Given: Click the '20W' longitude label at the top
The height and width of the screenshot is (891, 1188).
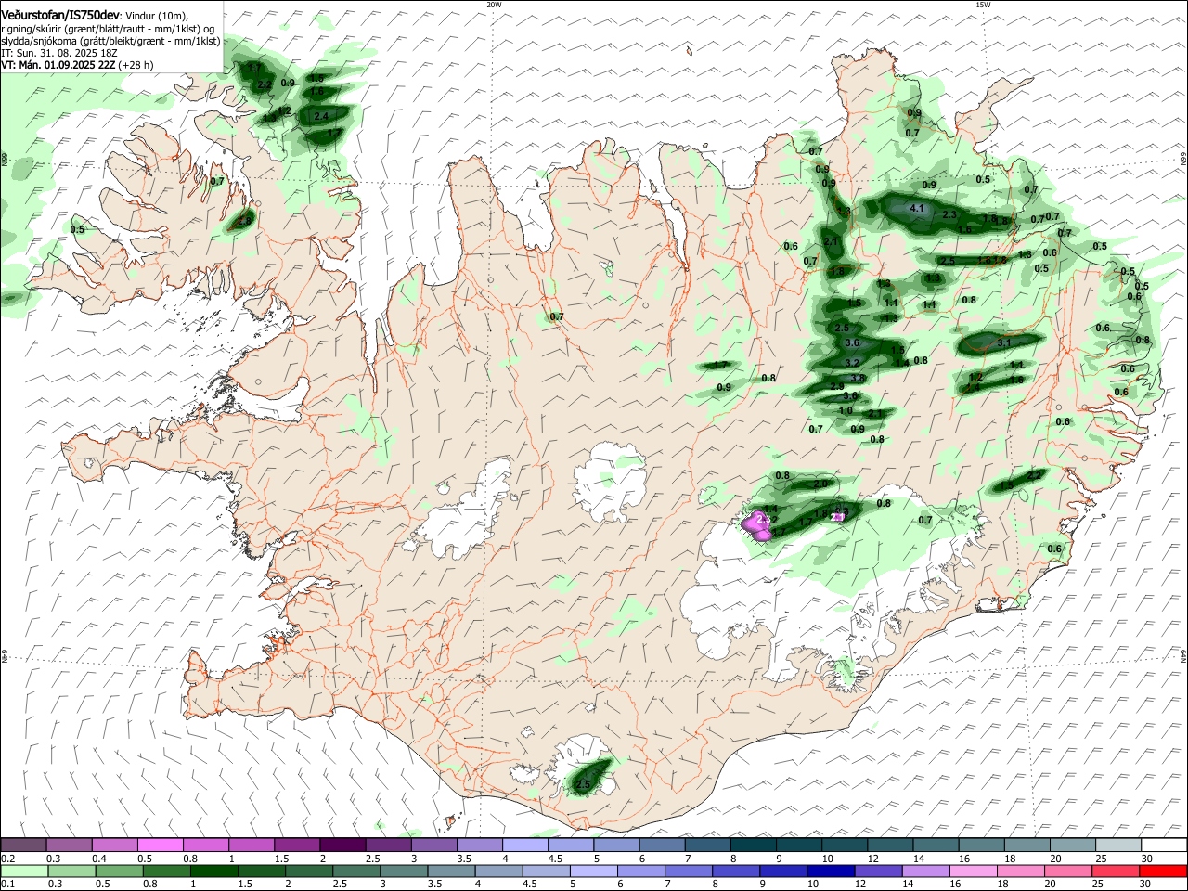Looking at the screenshot, I should 493,5.
